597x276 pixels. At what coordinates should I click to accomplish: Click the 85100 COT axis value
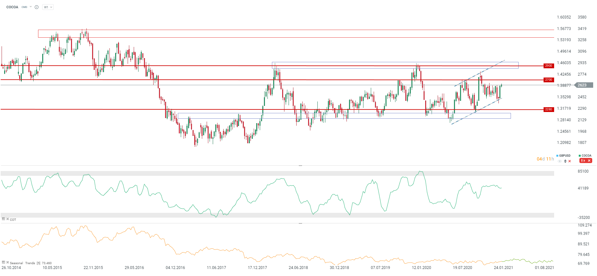coord(583,171)
